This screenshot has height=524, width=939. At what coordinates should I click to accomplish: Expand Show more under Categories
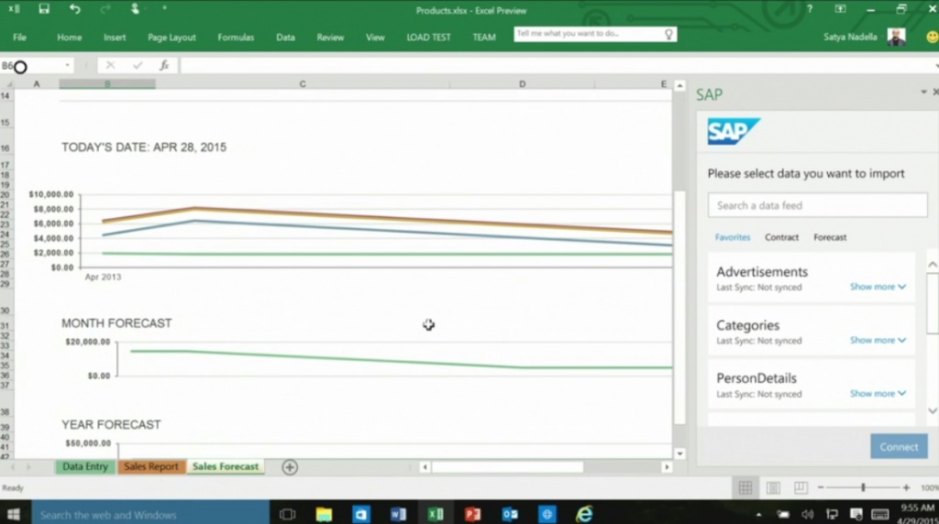(877, 340)
